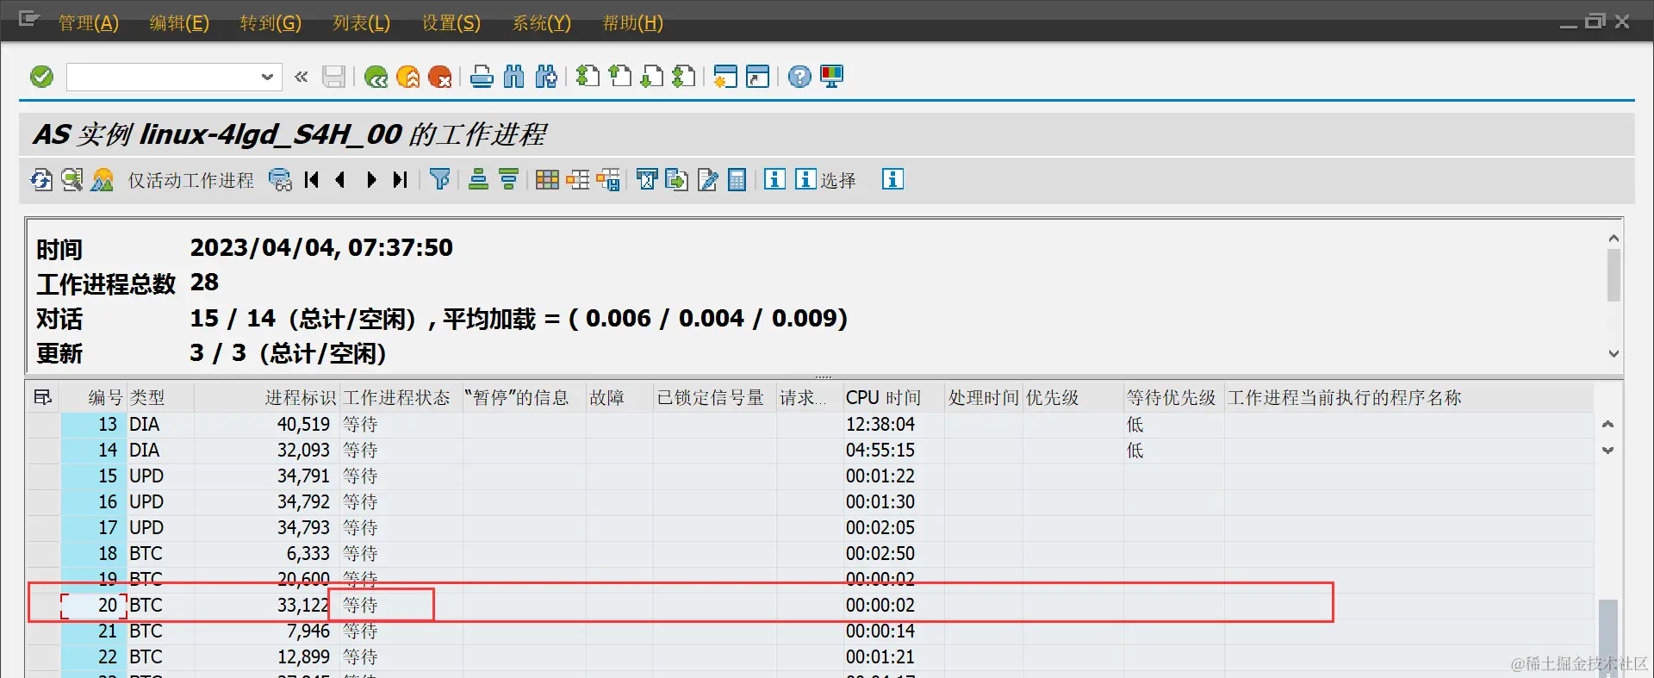The height and width of the screenshot is (678, 1654).
Task: Click the Select Layout icon
Action: [x=578, y=179]
